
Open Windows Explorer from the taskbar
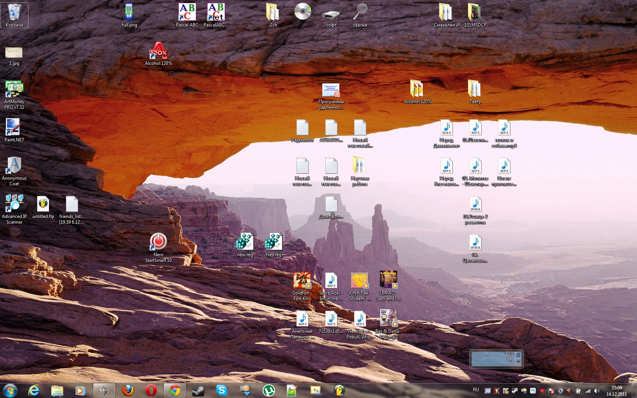[57, 390]
